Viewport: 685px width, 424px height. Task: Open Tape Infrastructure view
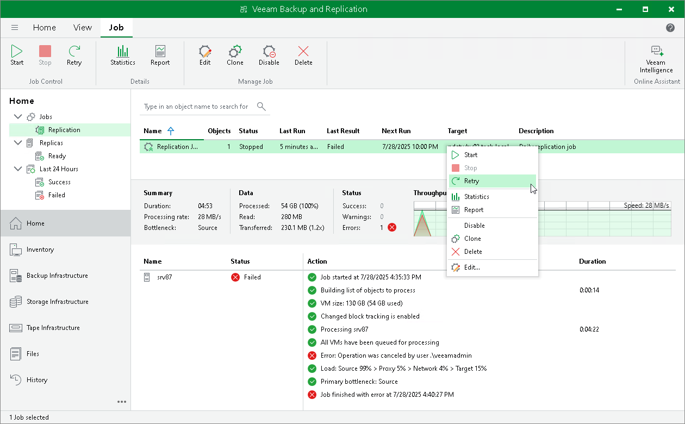coord(65,328)
